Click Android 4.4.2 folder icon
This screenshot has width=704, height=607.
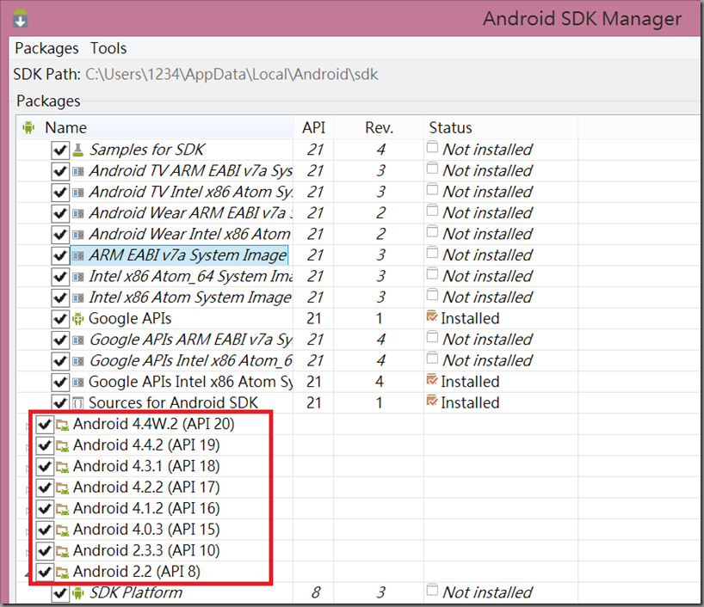coord(63,445)
